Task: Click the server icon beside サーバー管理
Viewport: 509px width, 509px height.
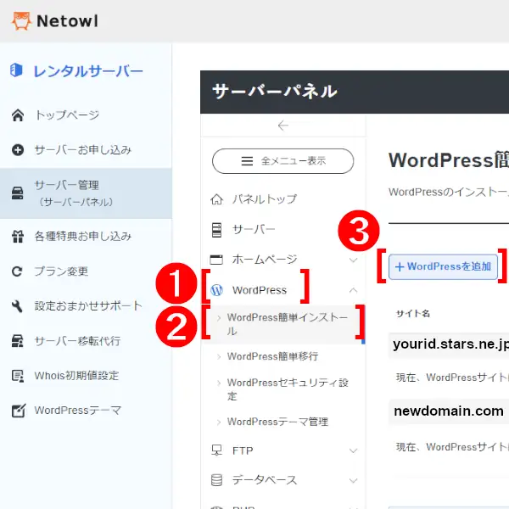Action: tap(18, 193)
